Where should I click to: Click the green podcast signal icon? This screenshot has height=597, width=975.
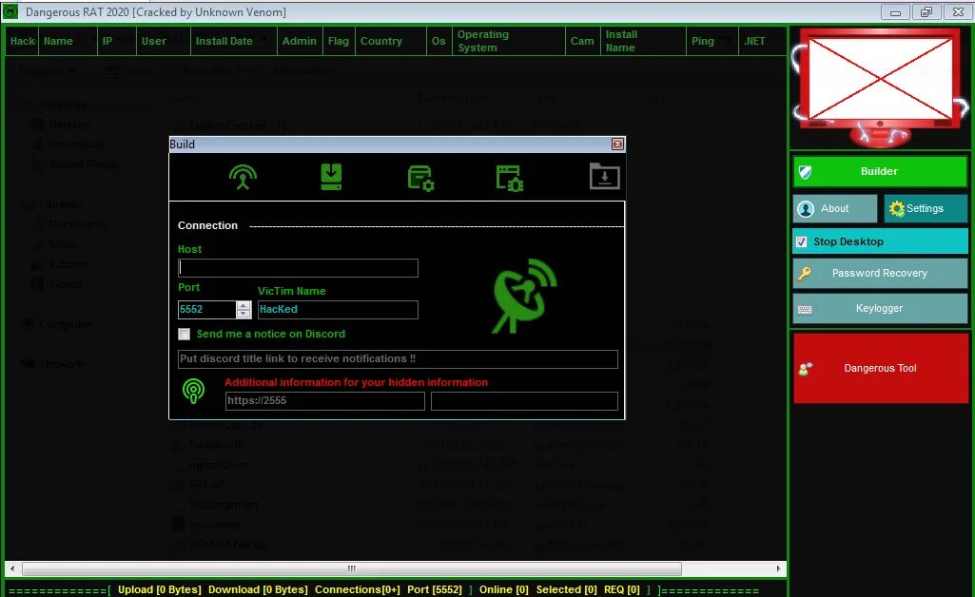coord(193,391)
